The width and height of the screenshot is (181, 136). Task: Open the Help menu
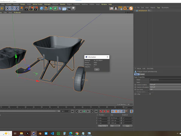coord(110,4)
